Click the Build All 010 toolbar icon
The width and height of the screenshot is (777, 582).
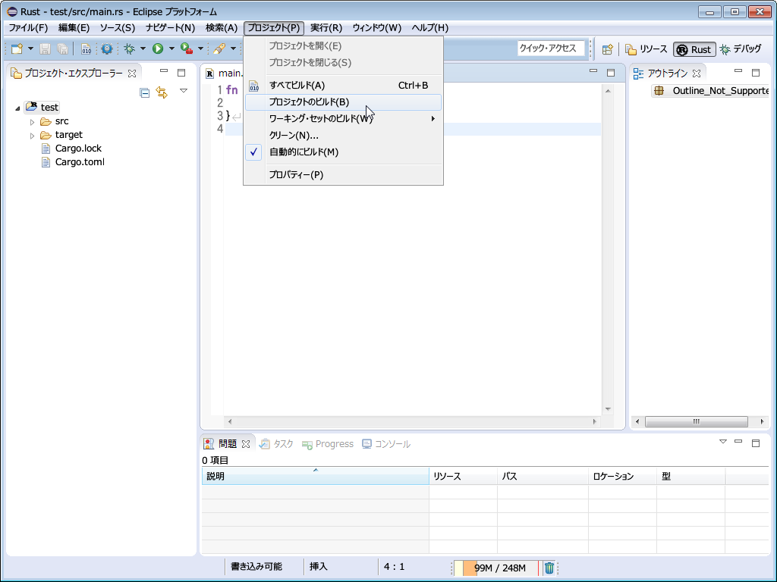click(87, 48)
